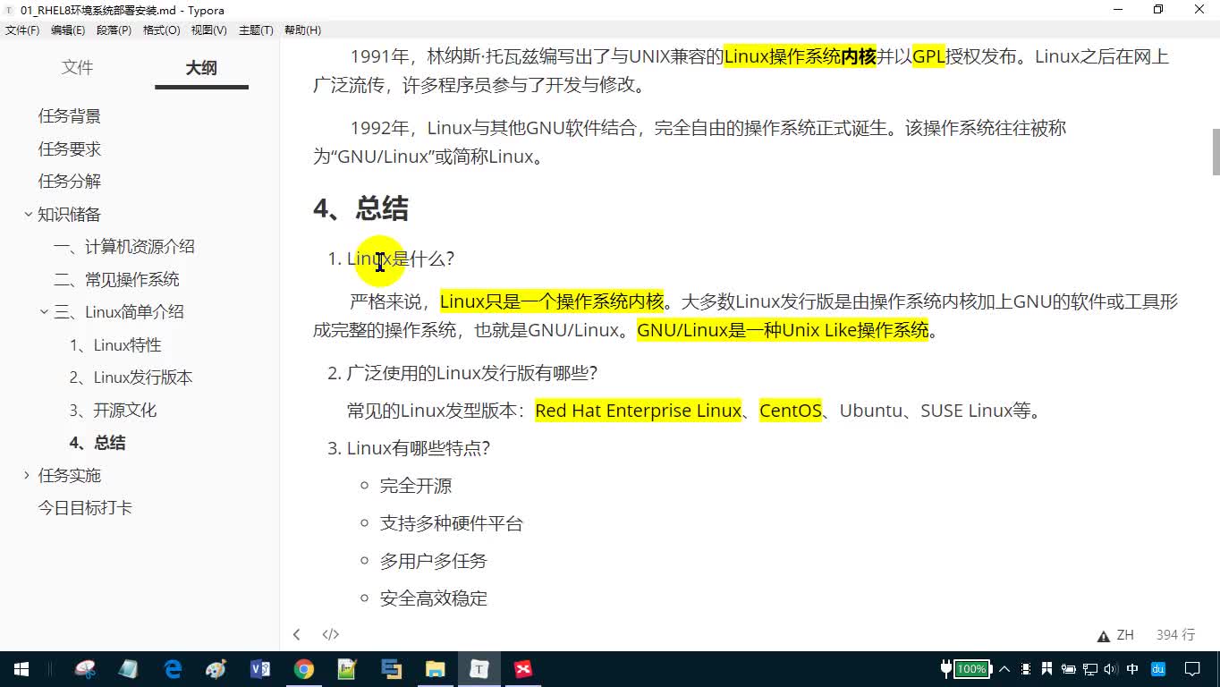Open Visio from the taskbar
Image resolution: width=1220 pixels, height=687 pixels.
tap(260, 669)
